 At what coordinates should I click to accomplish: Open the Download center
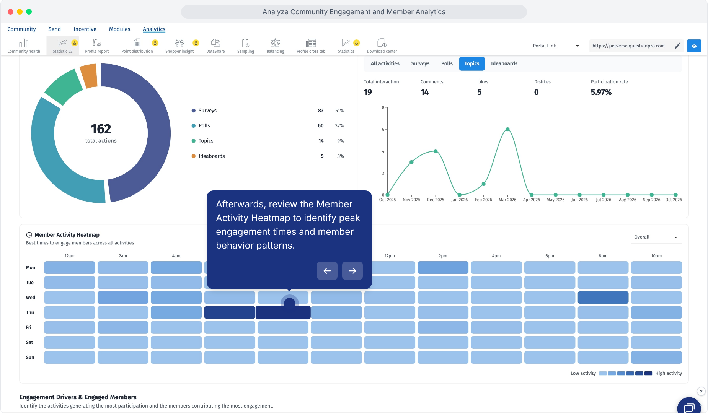pos(382,46)
